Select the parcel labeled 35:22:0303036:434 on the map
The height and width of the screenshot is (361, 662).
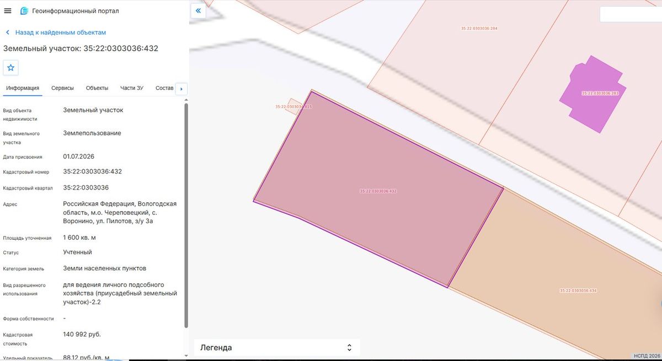(x=577, y=290)
